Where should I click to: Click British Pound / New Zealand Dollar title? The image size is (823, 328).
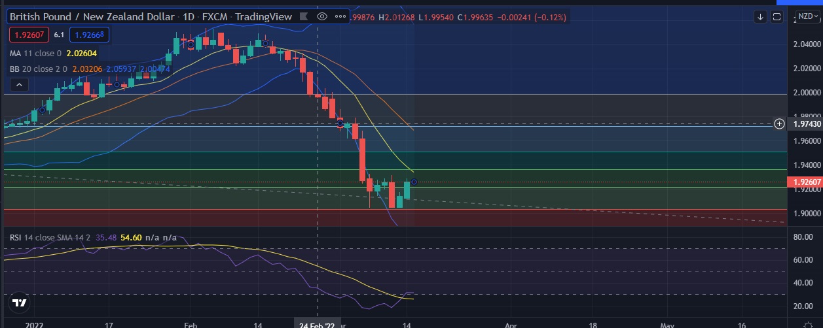pyautogui.click(x=92, y=16)
